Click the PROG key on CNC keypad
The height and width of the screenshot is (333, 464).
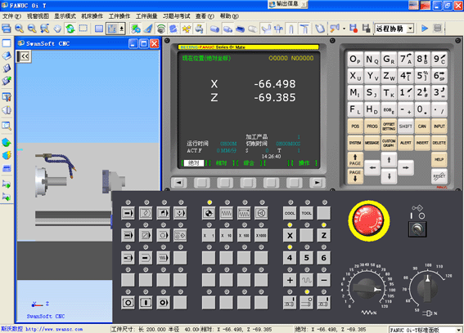pyautogui.click(x=372, y=127)
